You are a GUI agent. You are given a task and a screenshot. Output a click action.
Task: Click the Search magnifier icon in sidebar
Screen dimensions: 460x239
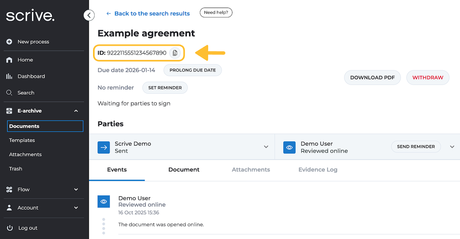[9, 93]
